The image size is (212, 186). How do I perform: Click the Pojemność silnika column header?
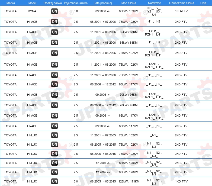click(x=76, y=3)
